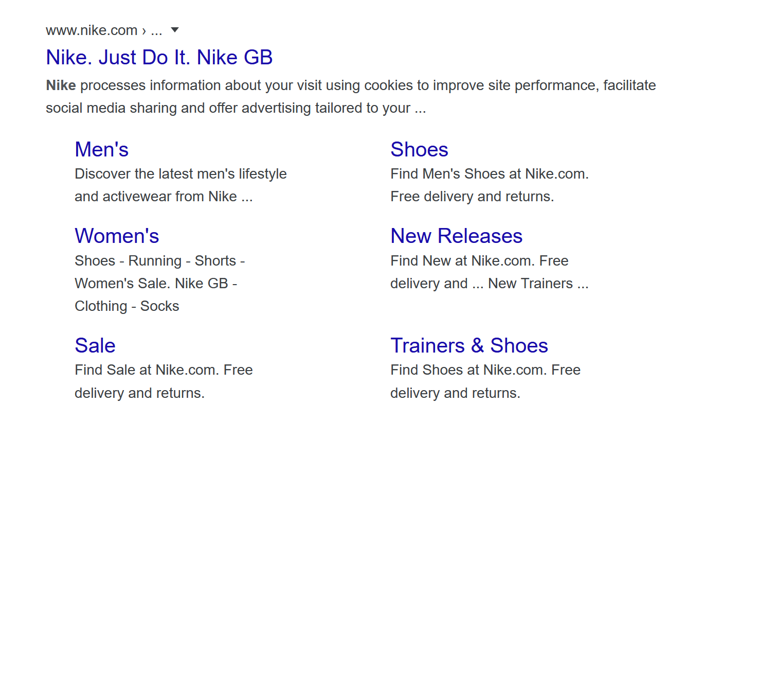Click 'social media sharing and offer advertising' line
This screenshot has height=684, width=777.
pos(236,108)
